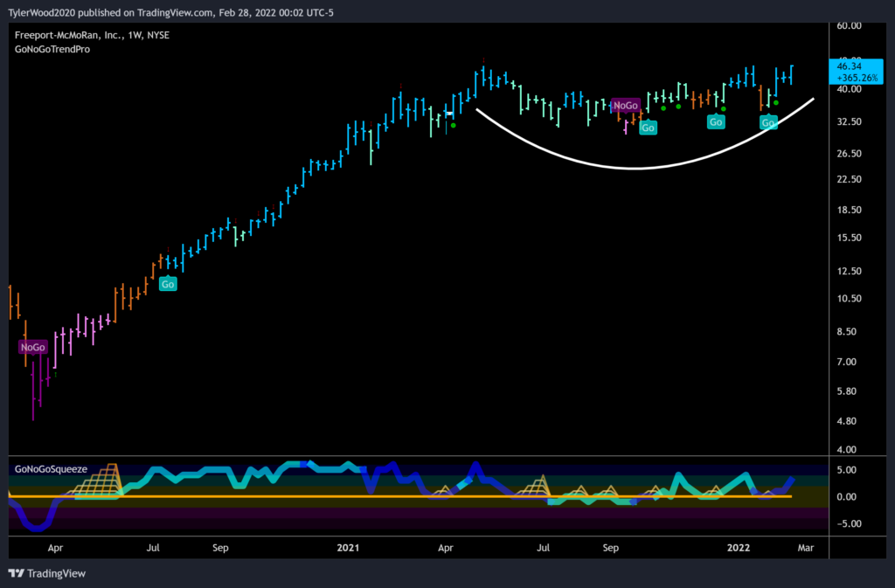Click the 12.50 price axis label
The height and width of the screenshot is (588, 895).
coord(849,271)
